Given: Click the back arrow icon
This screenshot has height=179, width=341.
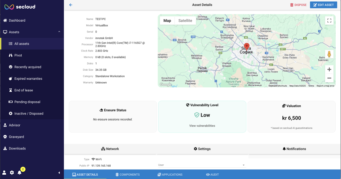Looking at the screenshot, I should click(x=71, y=5).
